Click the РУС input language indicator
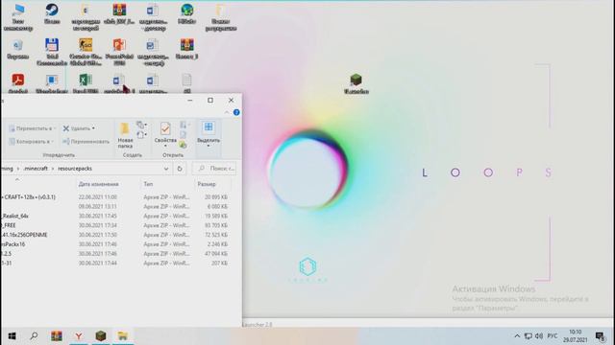The width and height of the screenshot is (615, 345). pyautogui.click(x=553, y=336)
